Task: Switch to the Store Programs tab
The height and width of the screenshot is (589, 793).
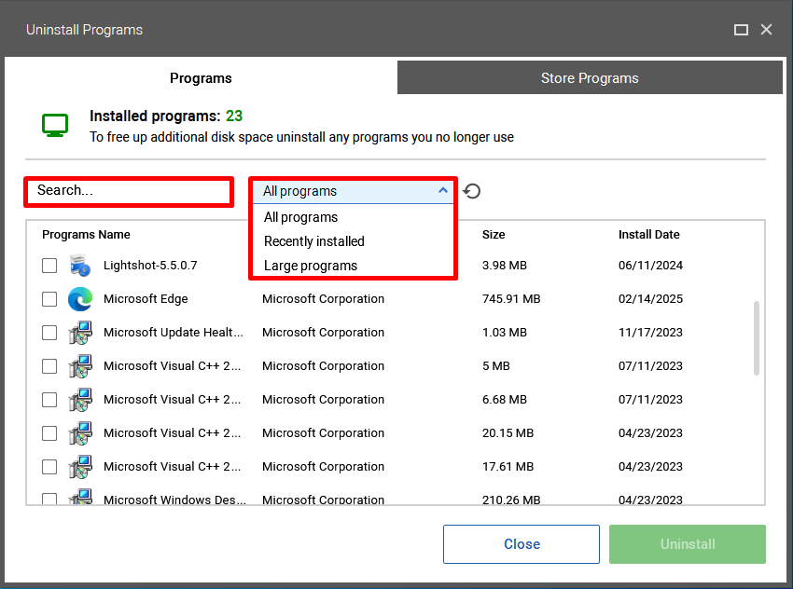Action: [x=590, y=77]
